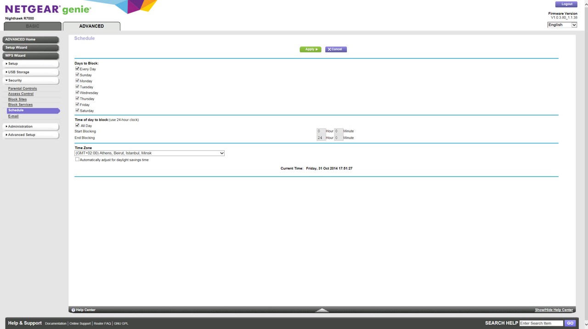
Task: Toggle the Thursday checkbox
Action: coord(77,98)
